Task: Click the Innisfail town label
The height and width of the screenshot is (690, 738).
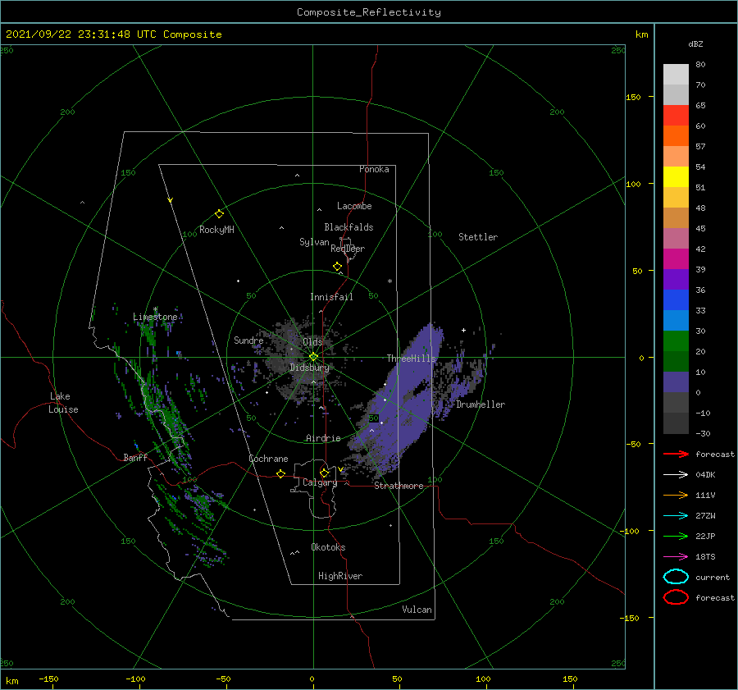Action: 331,297
